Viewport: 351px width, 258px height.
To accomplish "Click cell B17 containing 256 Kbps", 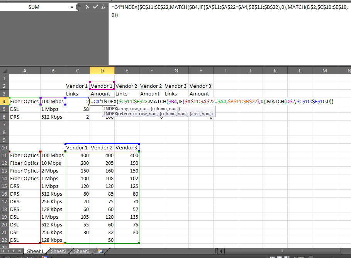I will point(53,201).
